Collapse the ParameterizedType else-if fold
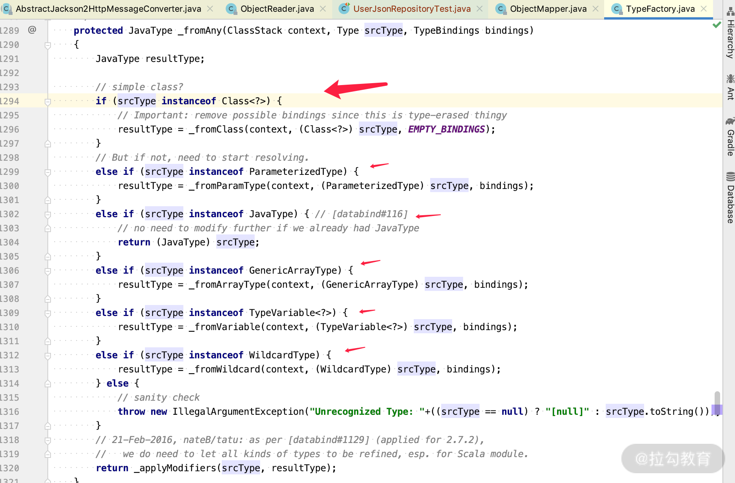 click(47, 171)
